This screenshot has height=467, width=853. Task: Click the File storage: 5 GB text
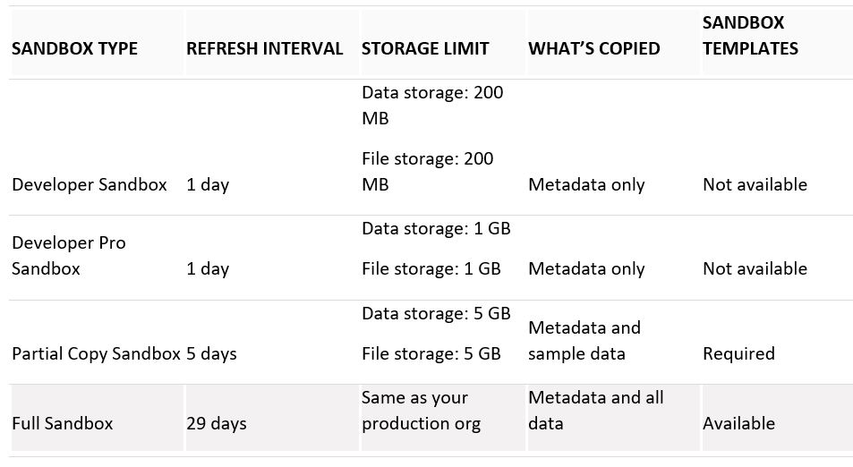click(431, 353)
